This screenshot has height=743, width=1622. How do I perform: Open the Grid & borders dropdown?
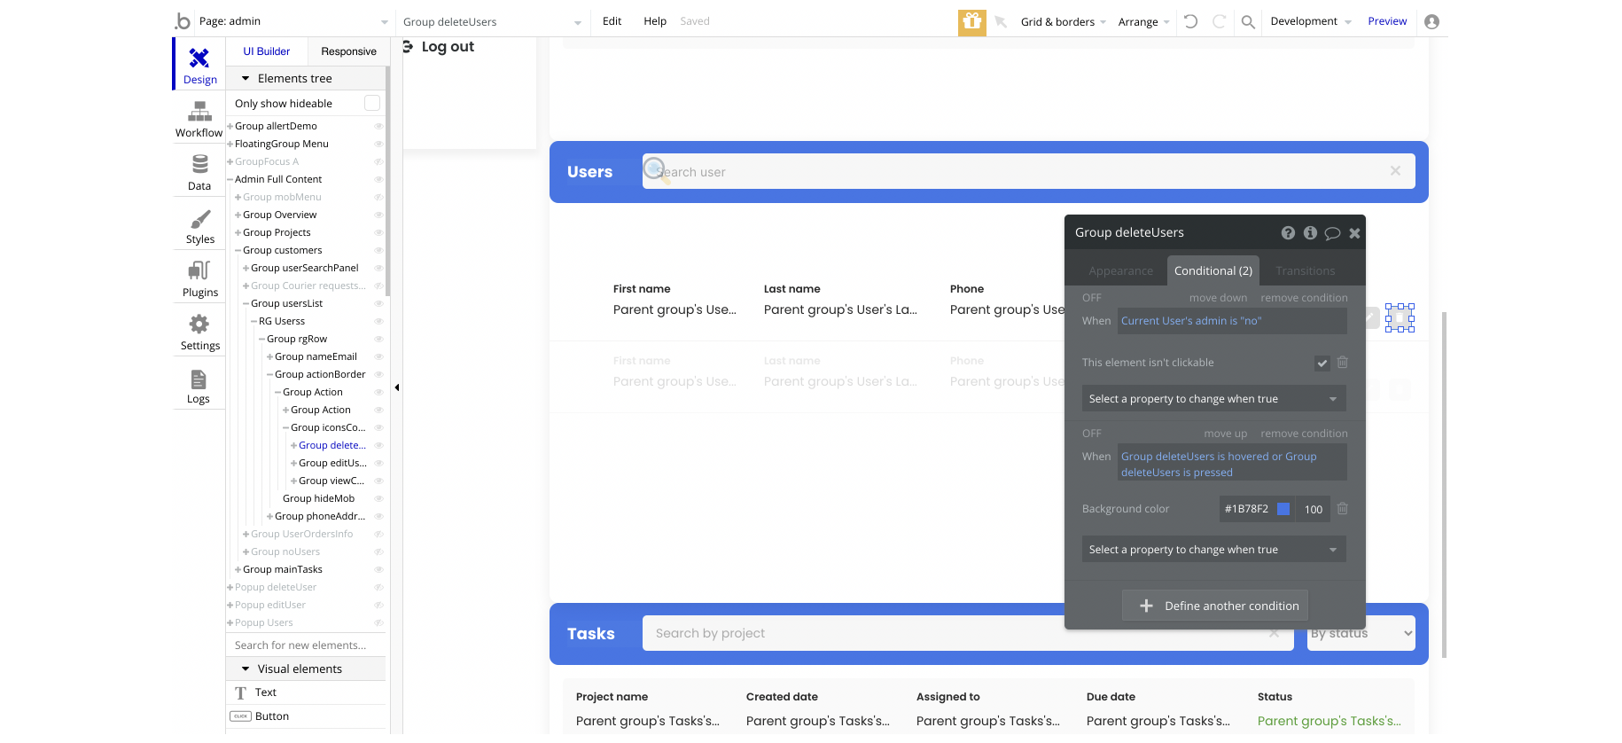[x=1063, y=22]
